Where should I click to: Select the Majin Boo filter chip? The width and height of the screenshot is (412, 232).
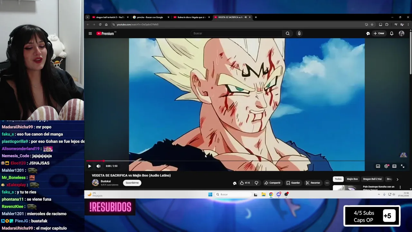click(352, 179)
